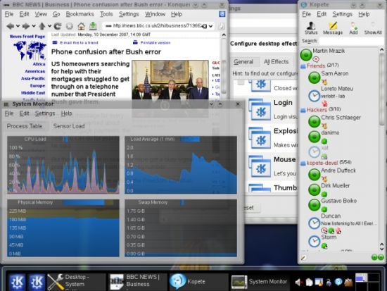Open Asia-Pacific section link
Screen dimensions: 387x291
33,78
